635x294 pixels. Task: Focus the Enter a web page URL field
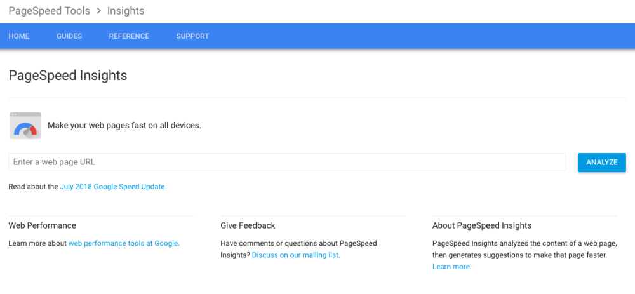coord(287,162)
